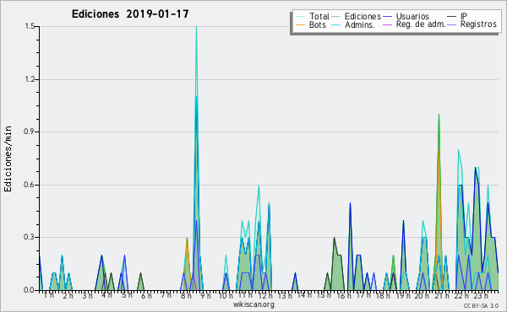Click the '4 h' x-axis label

coord(106,295)
